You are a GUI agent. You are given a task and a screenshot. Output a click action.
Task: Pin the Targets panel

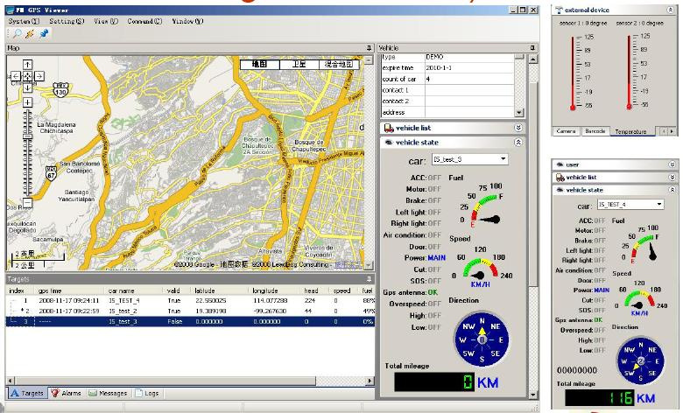(x=369, y=279)
